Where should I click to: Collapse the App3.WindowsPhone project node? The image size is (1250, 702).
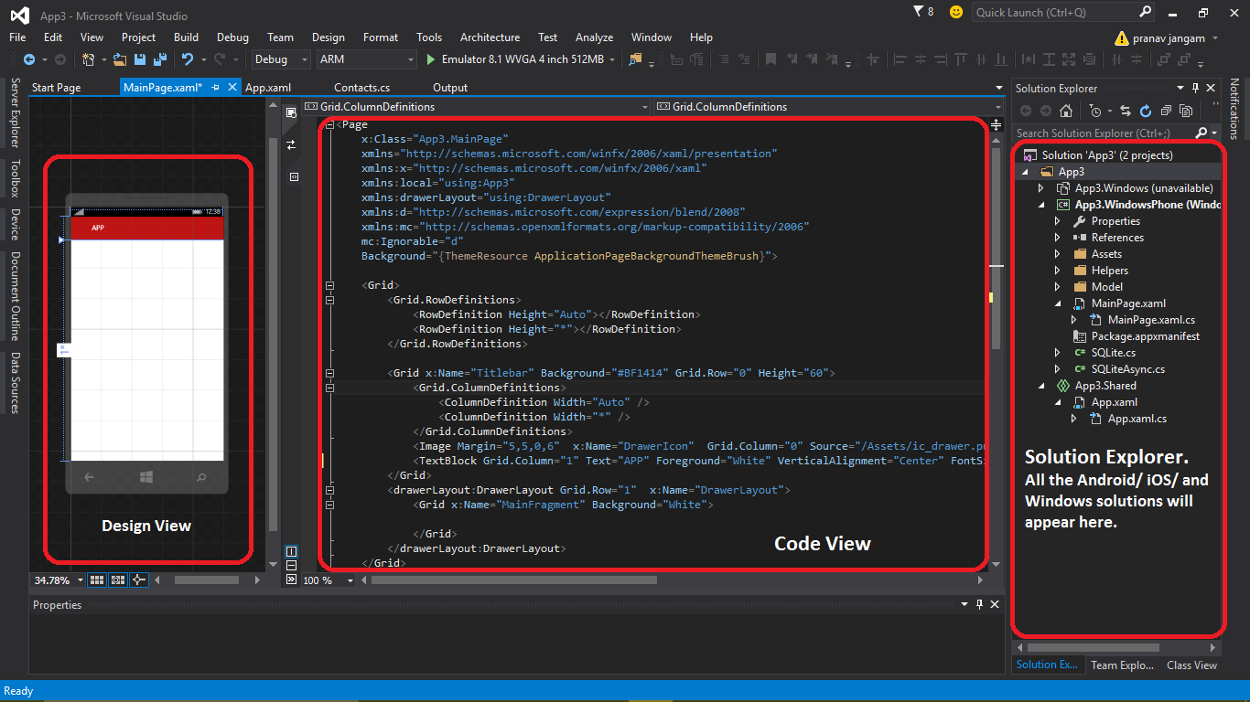click(x=1041, y=205)
